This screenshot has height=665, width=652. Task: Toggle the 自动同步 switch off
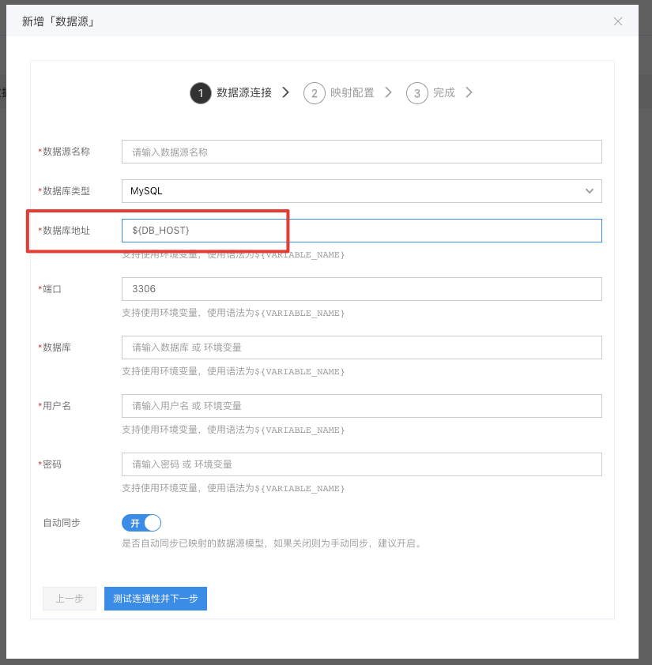coord(141,523)
